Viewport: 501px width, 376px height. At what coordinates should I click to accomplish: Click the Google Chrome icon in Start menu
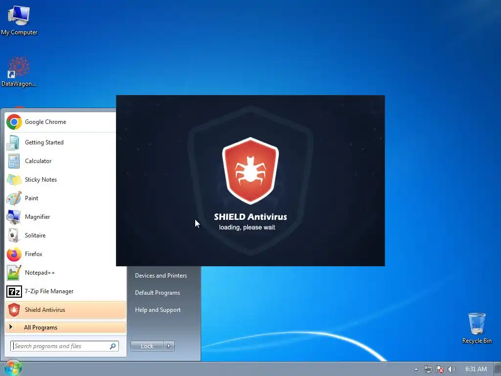click(x=14, y=122)
